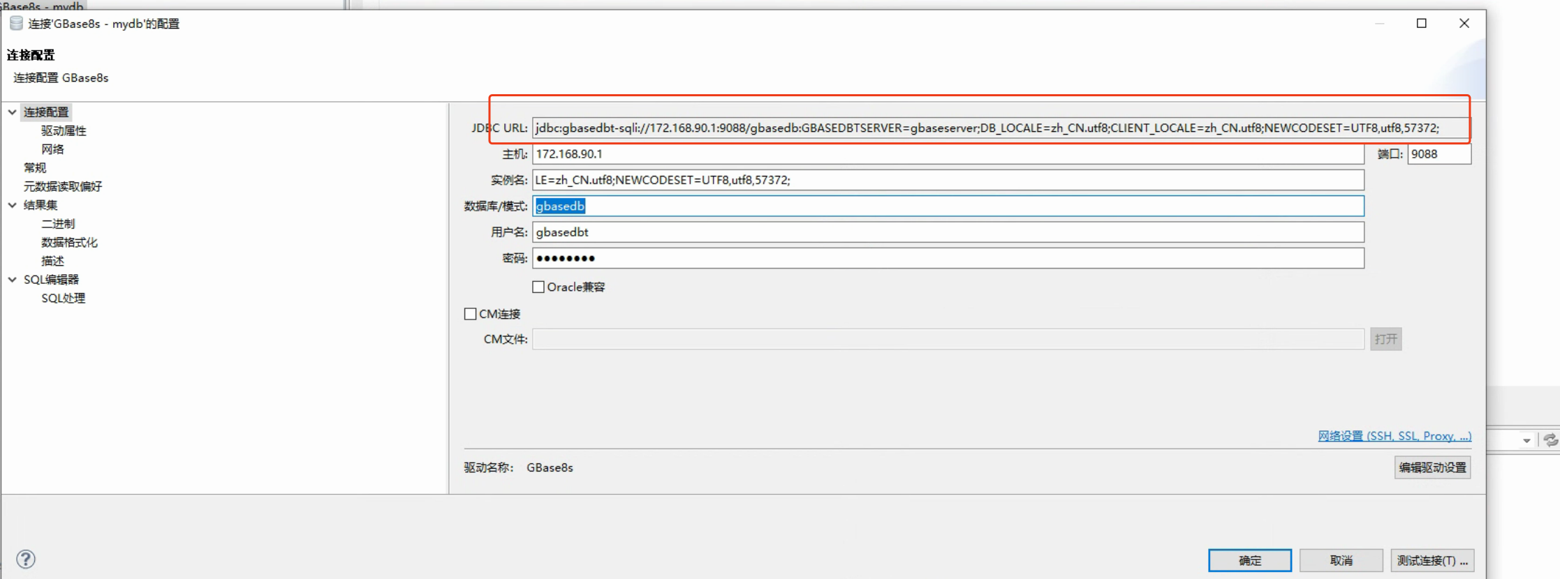1560x579 pixels.
Task: Click the 数据库/模式 input field
Action: click(948, 206)
